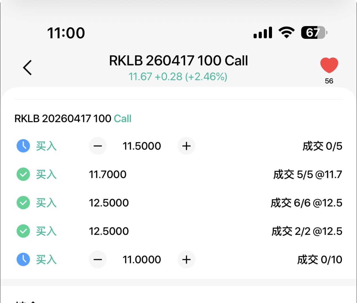Tap the back arrow icon
The image size is (357, 303).
tap(27, 67)
